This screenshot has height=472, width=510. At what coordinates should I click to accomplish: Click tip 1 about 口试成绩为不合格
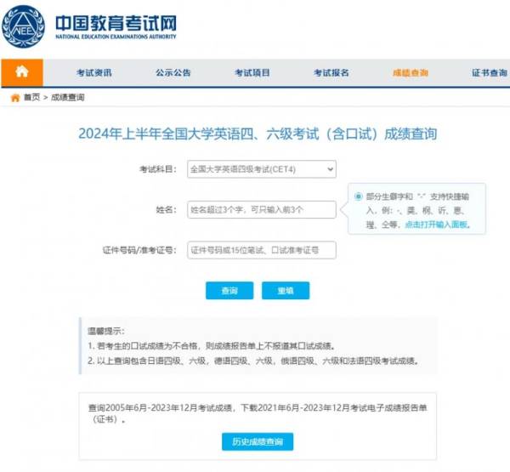pos(212,345)
